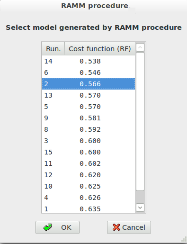Viewport: 187px width, 244px height.
Task: Choose run 10 with cost 0.625
Action: pyautogui.click(x=89, y=186)
